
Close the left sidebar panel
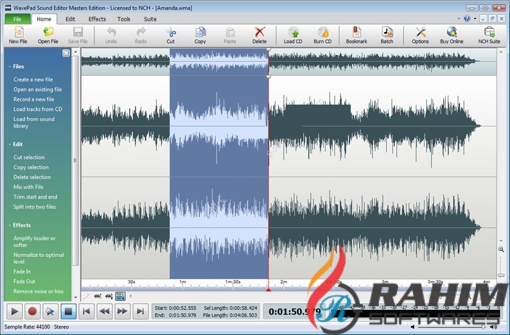click(66, 53)
